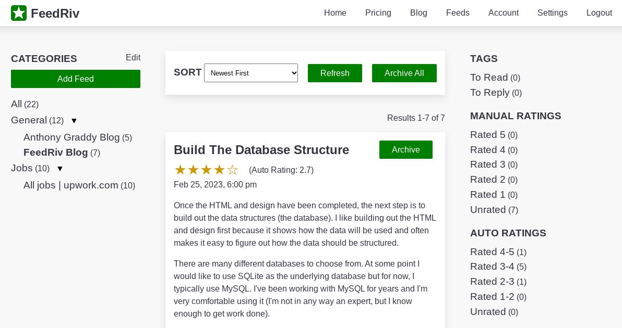Open the Sort order dropdown
622x328 pixels.
point(250,73)
